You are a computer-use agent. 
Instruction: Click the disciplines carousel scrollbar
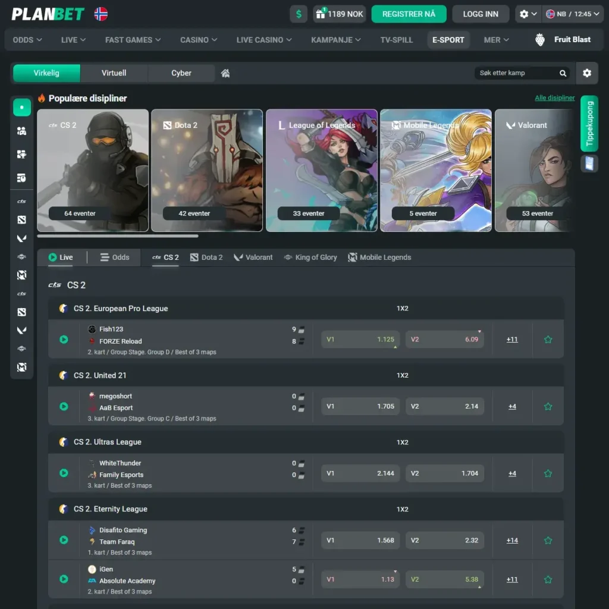coord(118,236)
